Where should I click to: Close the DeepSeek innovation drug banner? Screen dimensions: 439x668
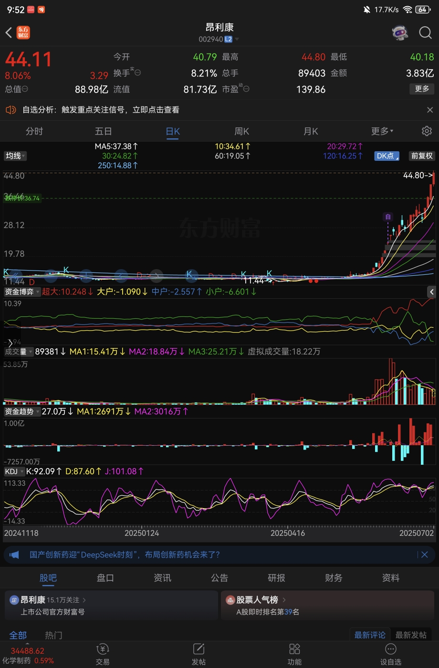pos(424,554)
